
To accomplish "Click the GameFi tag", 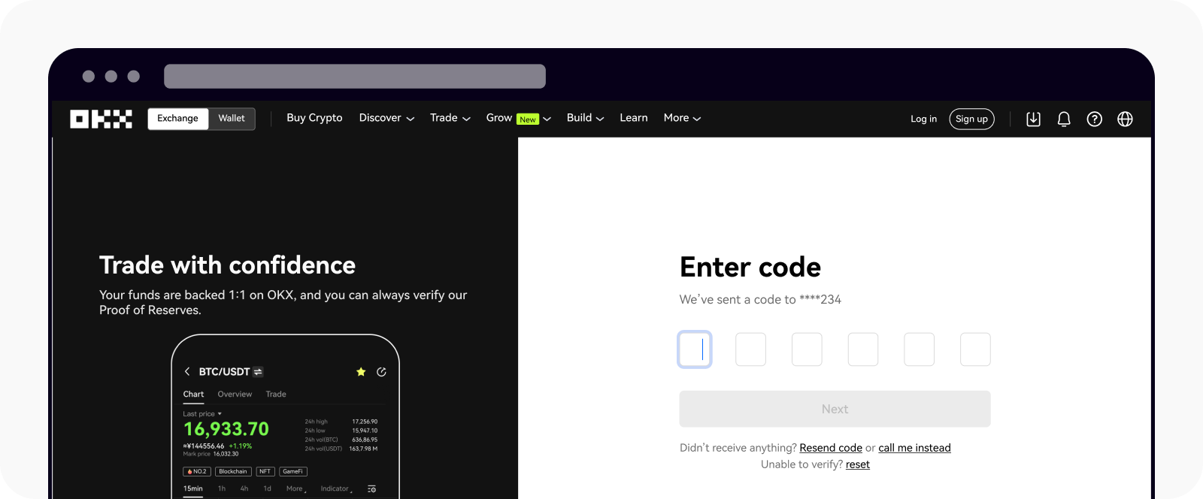I will point(293,471).
